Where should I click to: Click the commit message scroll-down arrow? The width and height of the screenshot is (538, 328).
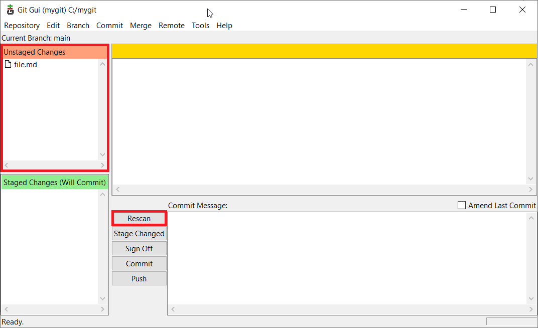click(x=531, y=298)
